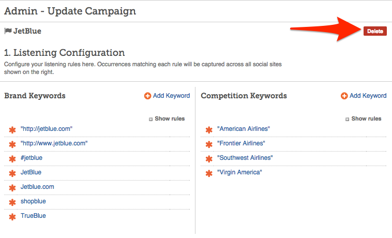The height and width of the screenshot is (238, 392).
Task: Select the Jetblue.com brand keyword
Action: click(37, 187)
